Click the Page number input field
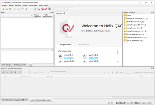The height and width of the screenshot is (105, 155). (127, 72)
